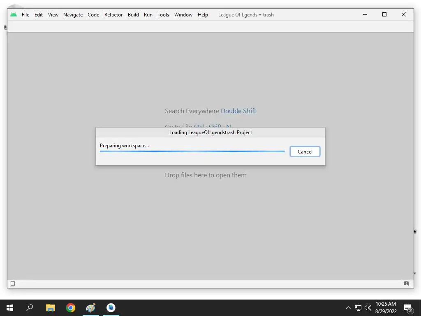The image size is (421, 316).
Task: Switch to the Paint app in taskbar
Action: 91,308
